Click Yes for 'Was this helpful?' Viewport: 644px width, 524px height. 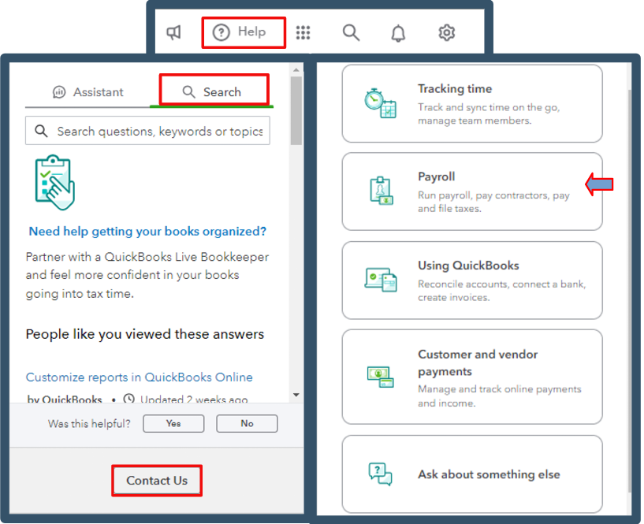173,423
